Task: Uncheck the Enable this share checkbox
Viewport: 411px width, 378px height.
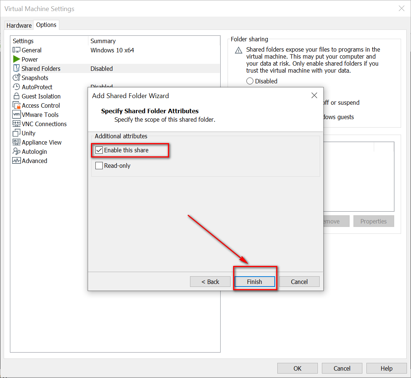Action: click(99, 150)
